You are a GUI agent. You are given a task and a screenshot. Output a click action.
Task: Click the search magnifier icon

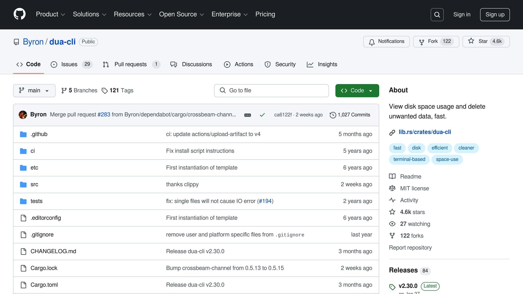point(437,15)
